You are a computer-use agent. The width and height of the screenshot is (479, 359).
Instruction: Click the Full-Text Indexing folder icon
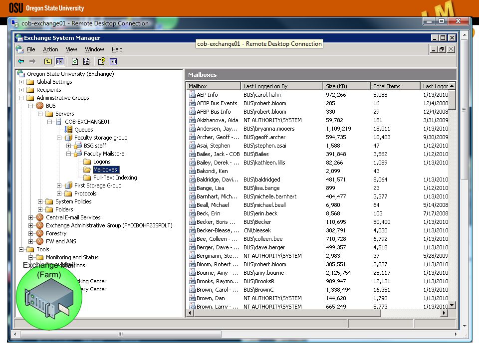(87, 178)
